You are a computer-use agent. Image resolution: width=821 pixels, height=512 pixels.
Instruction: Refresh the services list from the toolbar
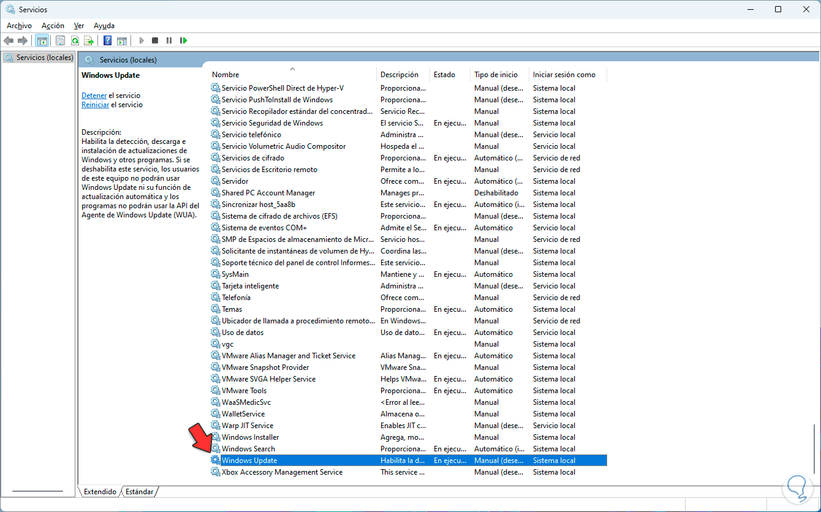point(75,40)
